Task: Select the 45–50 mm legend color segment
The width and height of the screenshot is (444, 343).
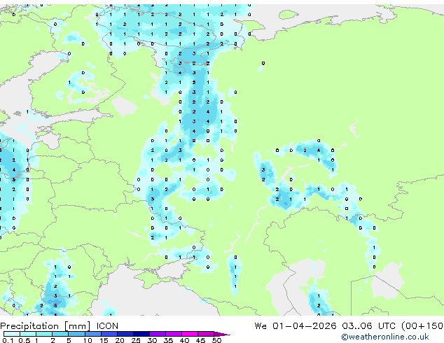Action: tap(206, 334)
